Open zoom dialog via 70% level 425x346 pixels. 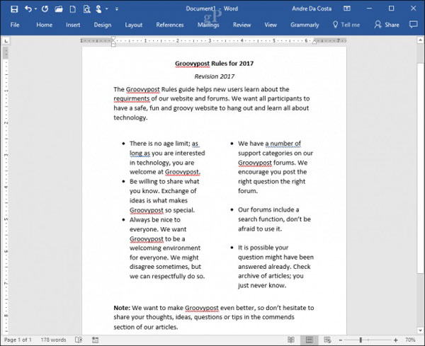410,340
